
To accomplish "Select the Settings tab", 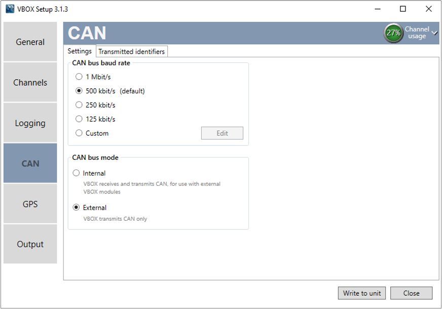I will pos(80,51).
